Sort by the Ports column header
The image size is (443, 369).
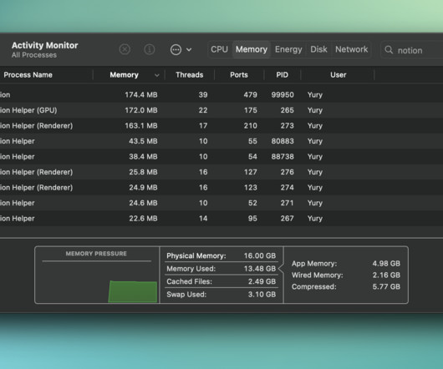click(x=239, y=75)
